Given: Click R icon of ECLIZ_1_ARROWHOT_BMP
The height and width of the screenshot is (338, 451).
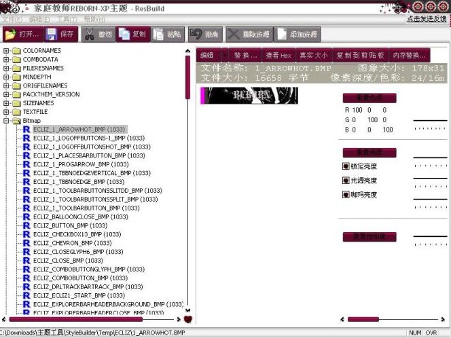Looking at the screenshot, I should click(x=26, y=130).
